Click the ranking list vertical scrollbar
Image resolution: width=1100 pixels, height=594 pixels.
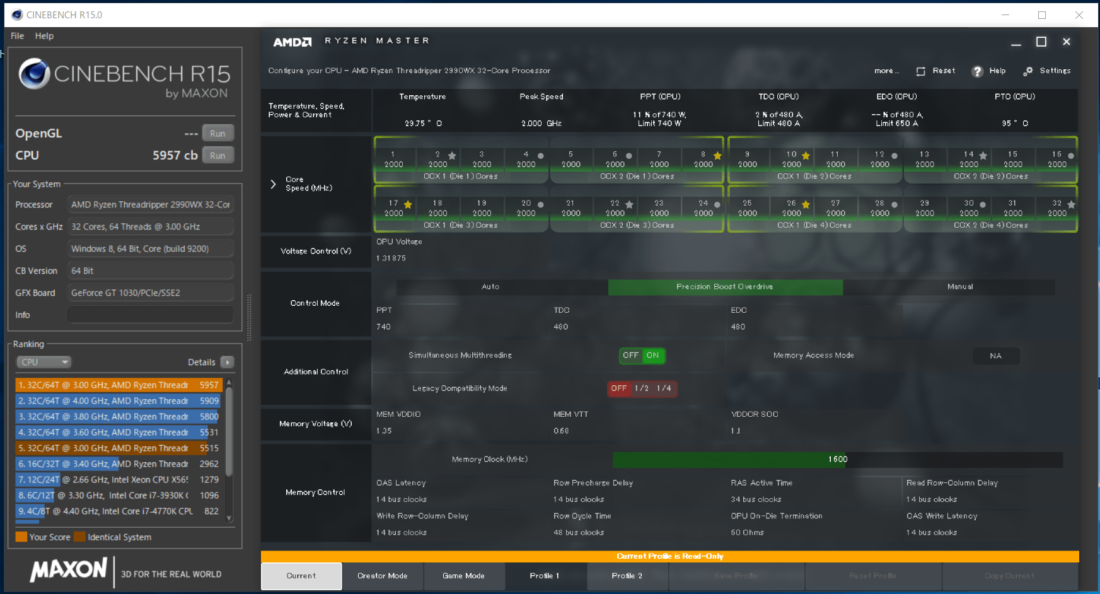point(229,431)
